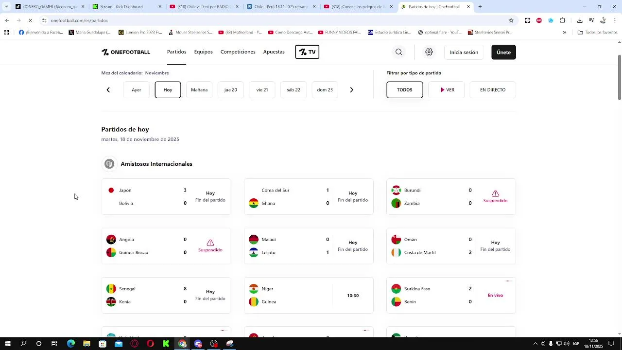
Task: Click Inicia sesión button
Action: click(464, 52)
